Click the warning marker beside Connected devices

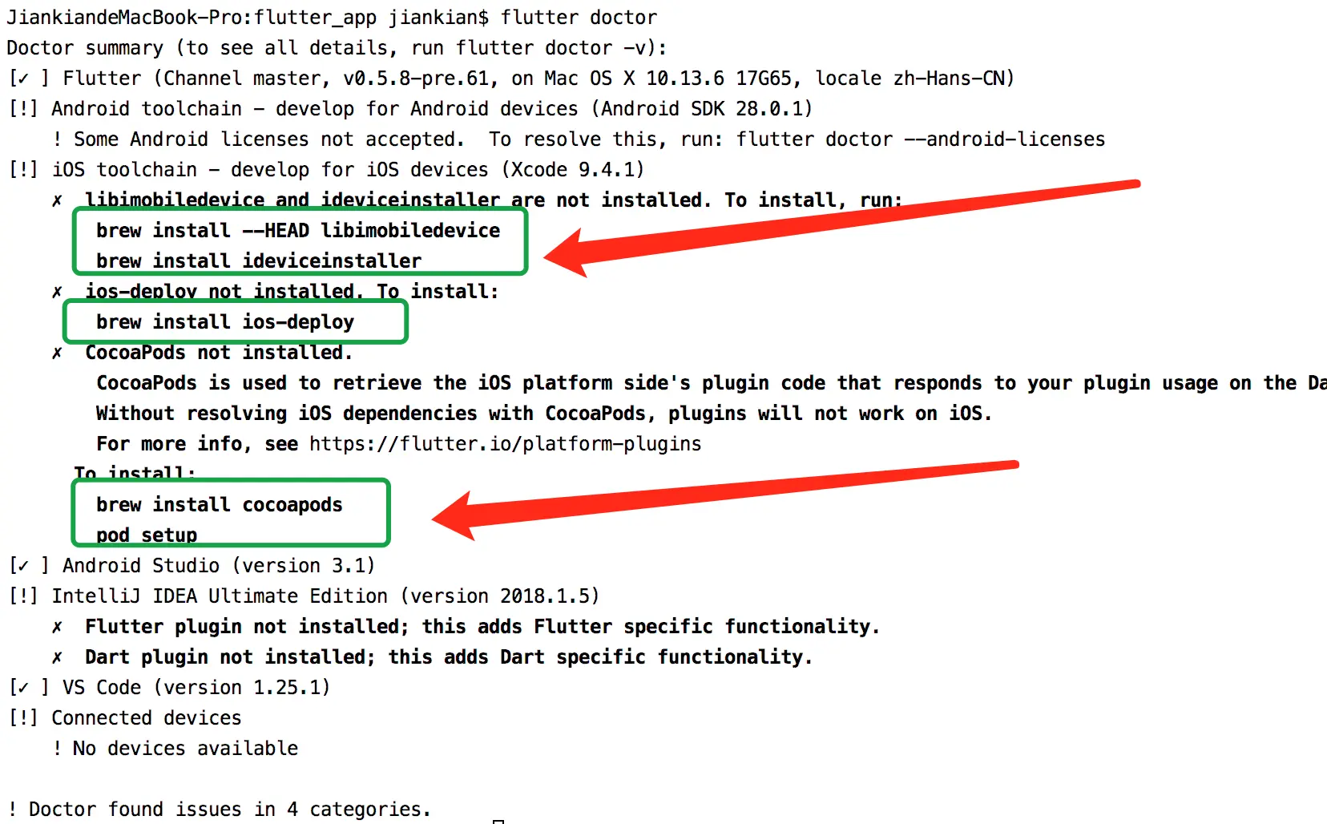[x=23, y=718]
